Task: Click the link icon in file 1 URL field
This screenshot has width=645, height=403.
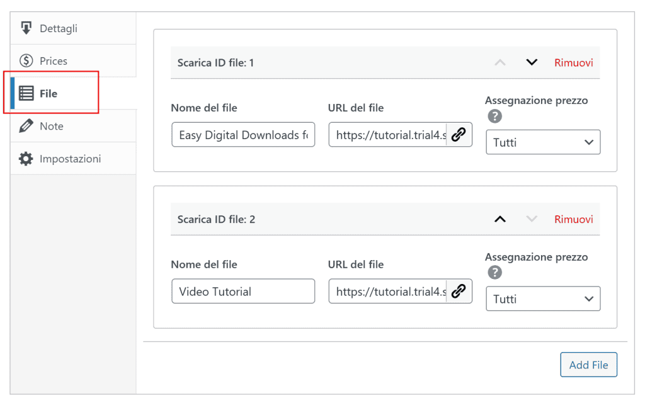Action: [459, 134]
